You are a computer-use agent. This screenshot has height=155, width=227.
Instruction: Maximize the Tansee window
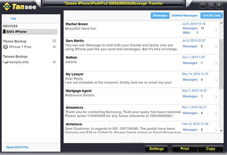211,6
